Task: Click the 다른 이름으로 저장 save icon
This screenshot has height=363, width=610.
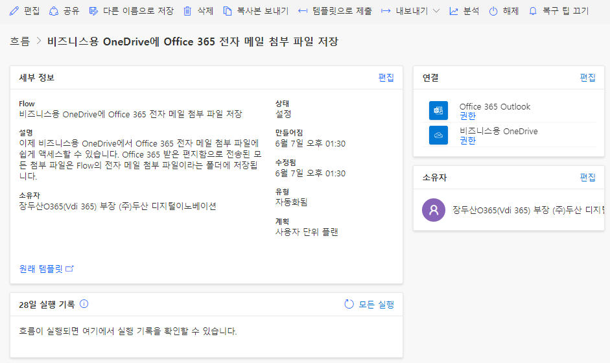Action: pyautogui.click(x=93, y=11)
